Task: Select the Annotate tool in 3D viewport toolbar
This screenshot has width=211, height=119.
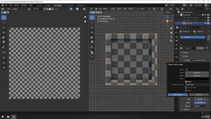Action: click(92, 47)
